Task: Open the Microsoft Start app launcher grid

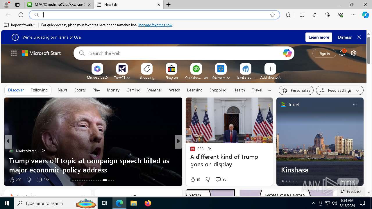Action: click(x=14, y=53)
